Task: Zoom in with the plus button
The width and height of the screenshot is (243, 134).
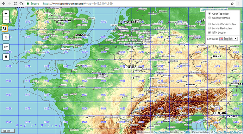Action: point(6,14)
